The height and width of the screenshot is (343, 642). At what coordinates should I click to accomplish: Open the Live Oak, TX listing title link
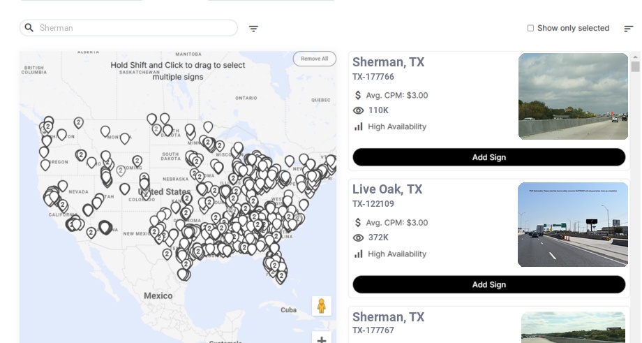(x=387, y=189)
